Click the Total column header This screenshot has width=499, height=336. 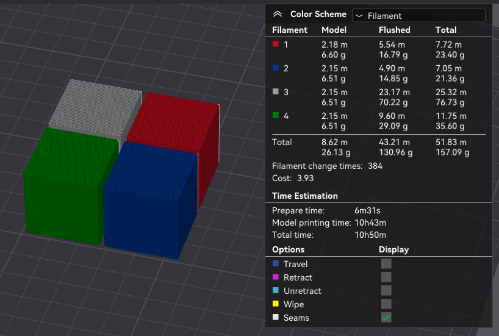pyautogui.click(x=446, y=30)
